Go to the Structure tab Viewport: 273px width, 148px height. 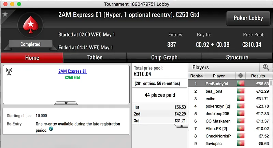point(237,57)
